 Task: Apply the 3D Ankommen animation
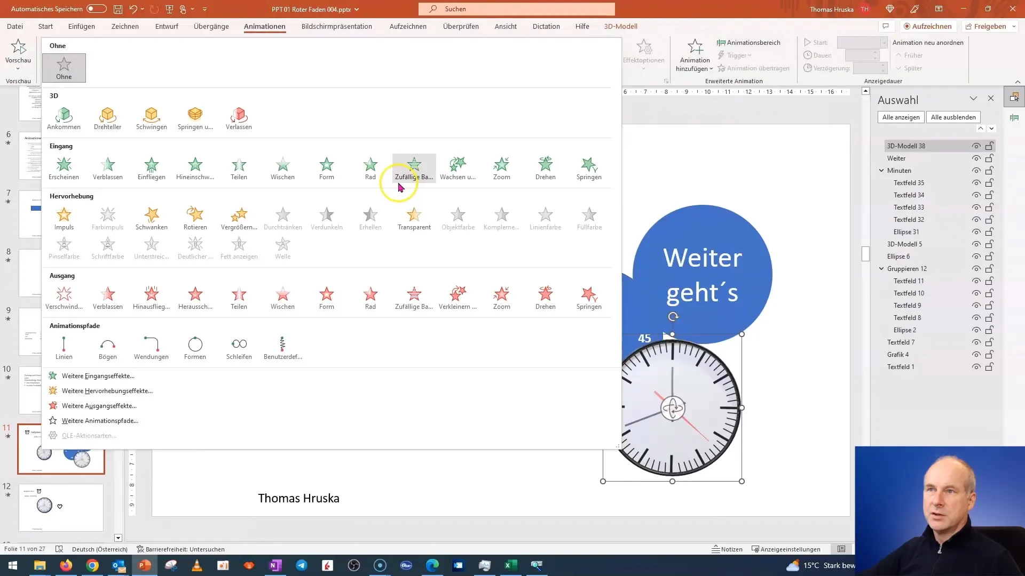[x=64, y=118]
